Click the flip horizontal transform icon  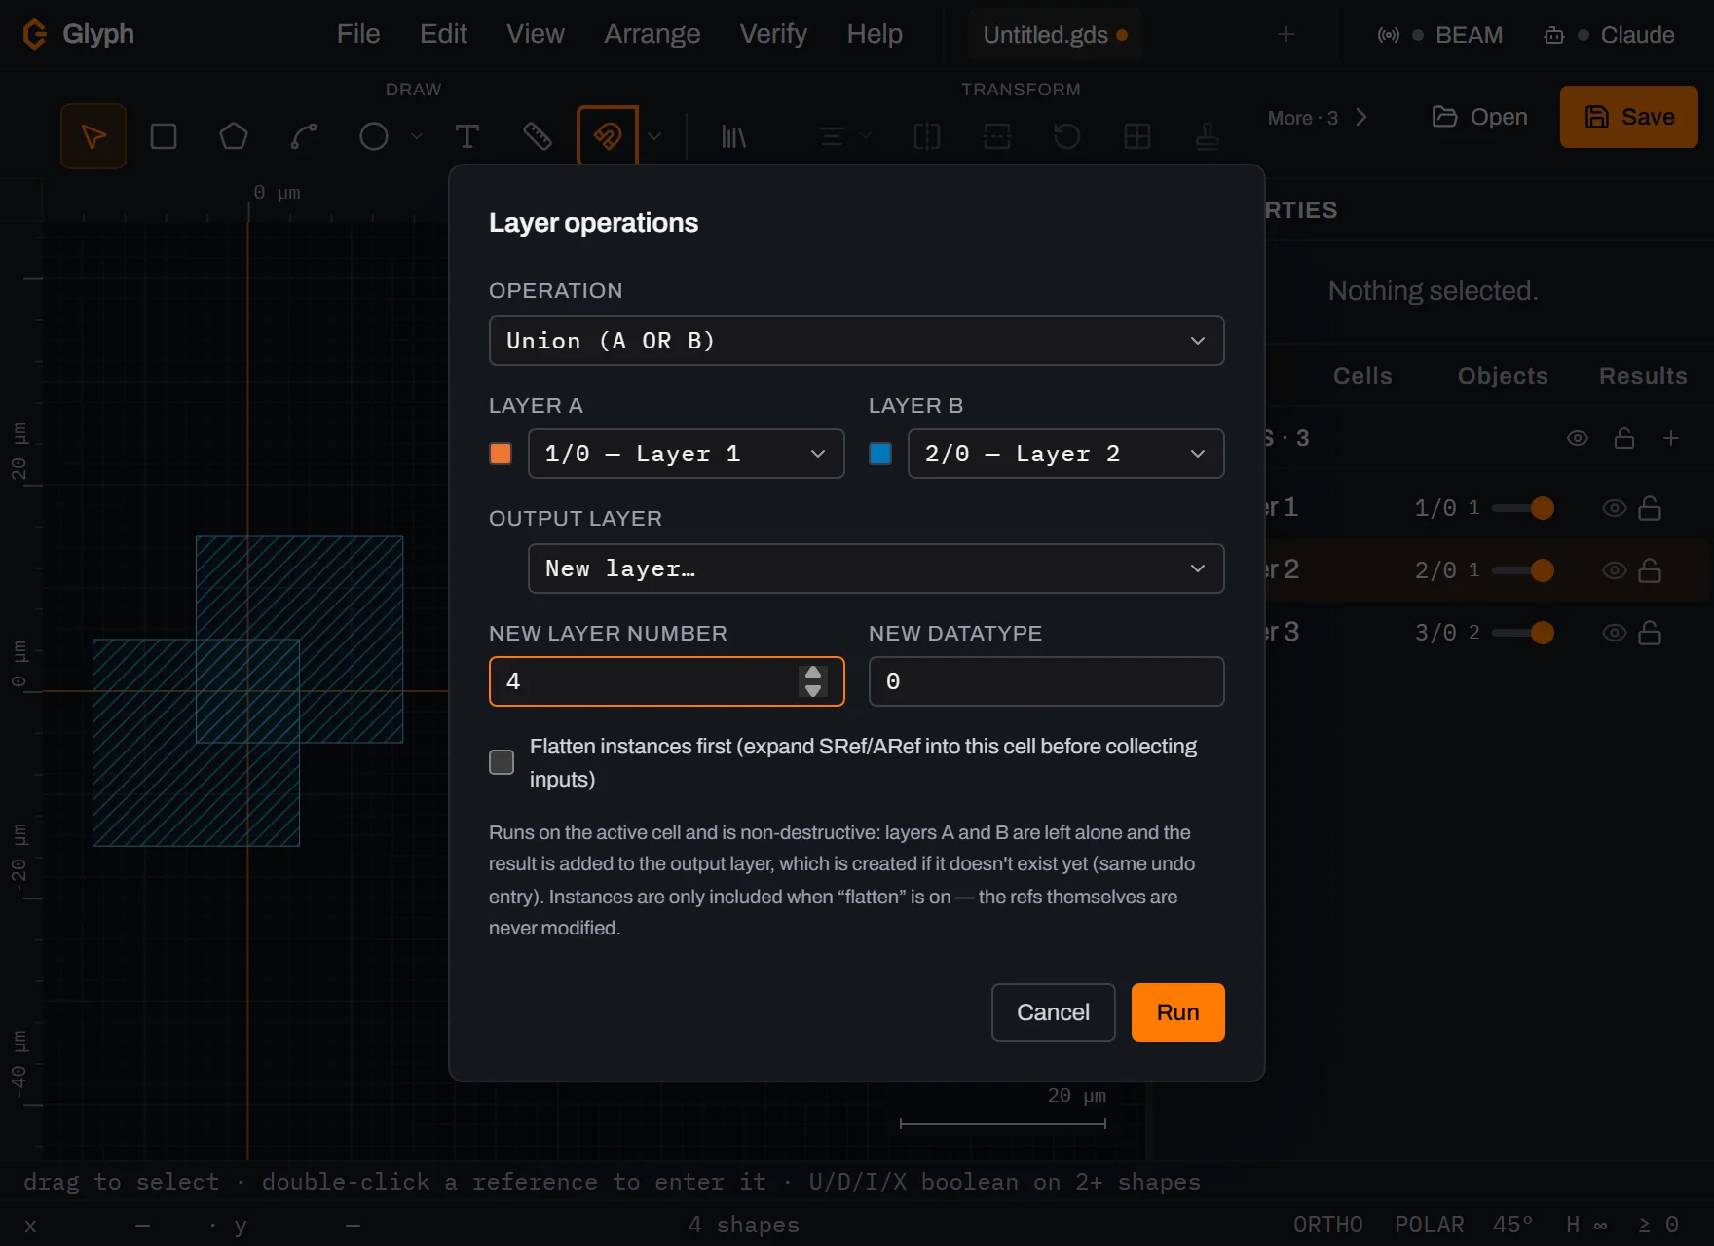[x=927, y=136]
